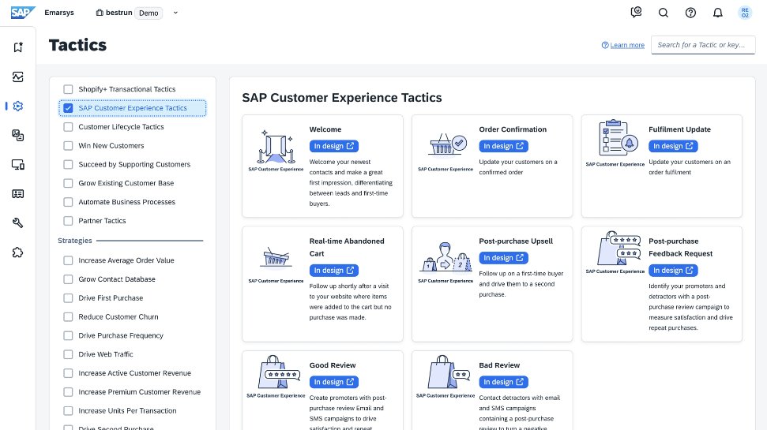Open the analytics chart icon in sidebar
The width and height of the screenshot is (767, 430).
[17, 77]
